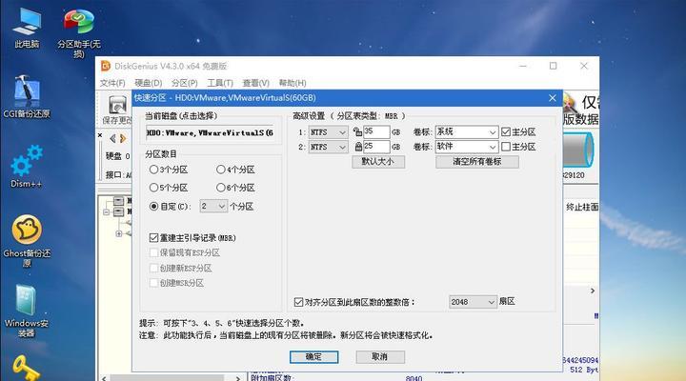Open the 分区(P) menu
Screen dimensions: 686x381
coord(184,83)
